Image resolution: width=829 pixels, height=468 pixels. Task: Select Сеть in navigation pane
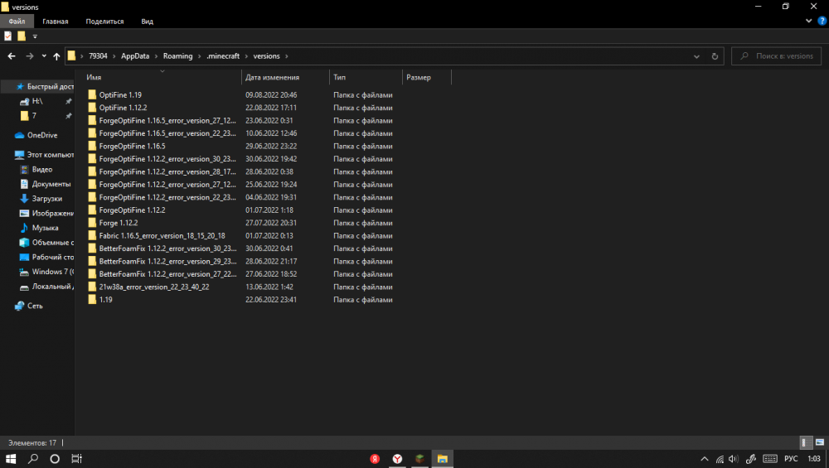29,306
